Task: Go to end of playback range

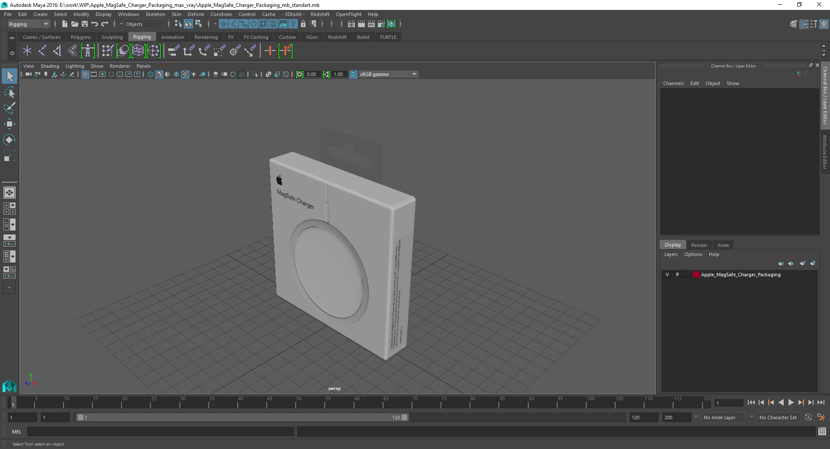Action: pyautogui.click(x=820, y=402)
